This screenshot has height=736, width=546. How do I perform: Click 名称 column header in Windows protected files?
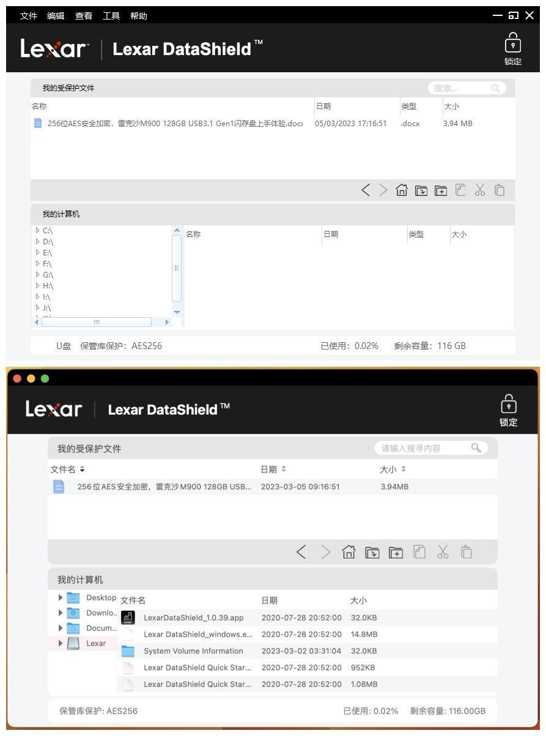point(39,107)
